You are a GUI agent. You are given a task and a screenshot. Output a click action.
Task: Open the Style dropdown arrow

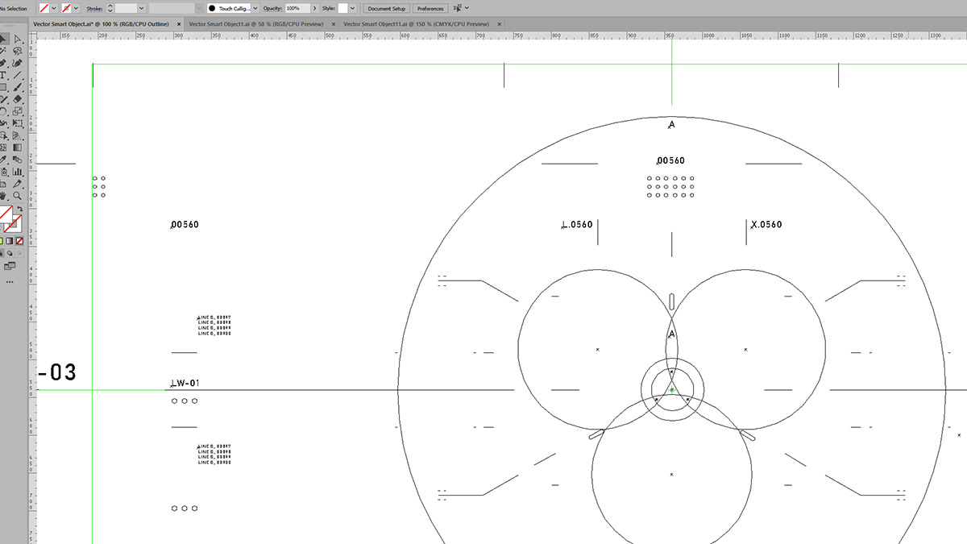pos(353,8)
